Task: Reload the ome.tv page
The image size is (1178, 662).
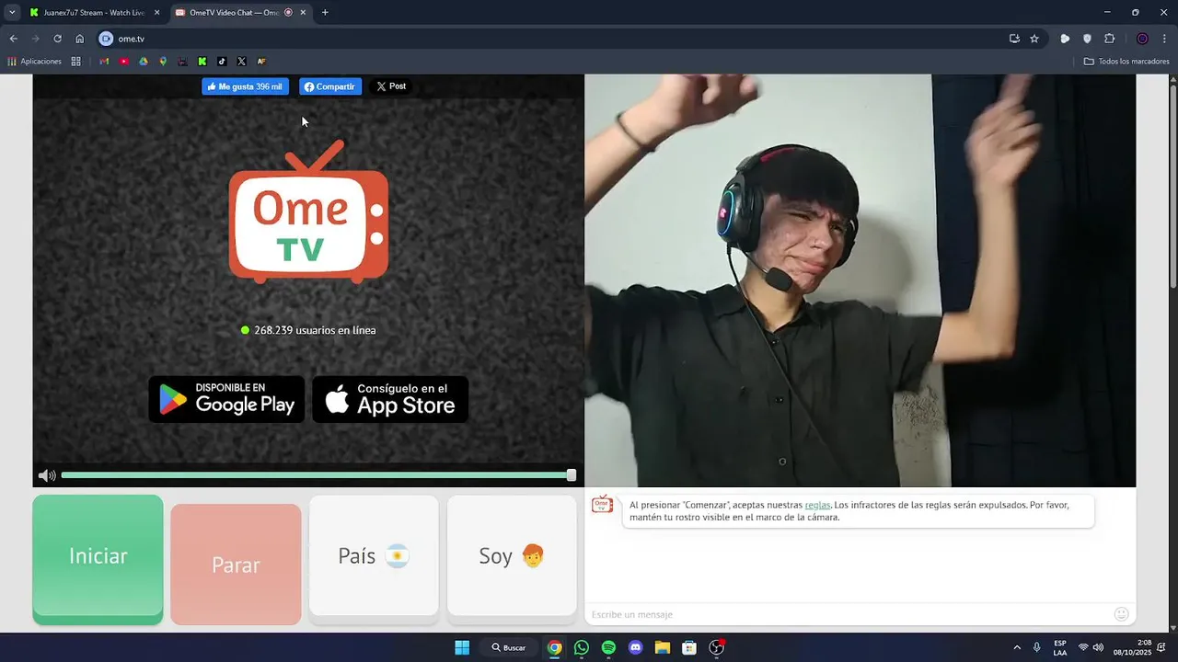Action: (x=57, y=39)
